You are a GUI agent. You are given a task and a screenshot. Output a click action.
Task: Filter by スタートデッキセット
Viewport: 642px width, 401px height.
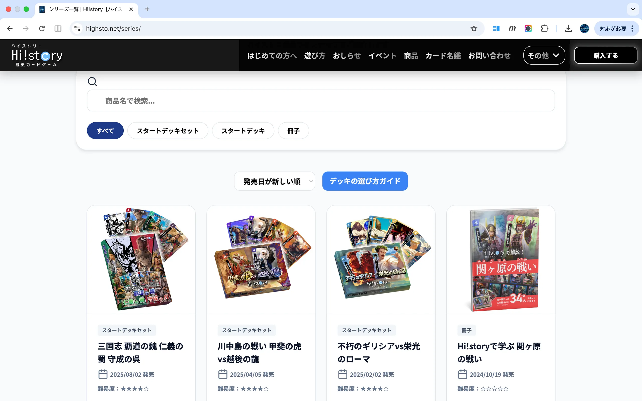(168, 131)
